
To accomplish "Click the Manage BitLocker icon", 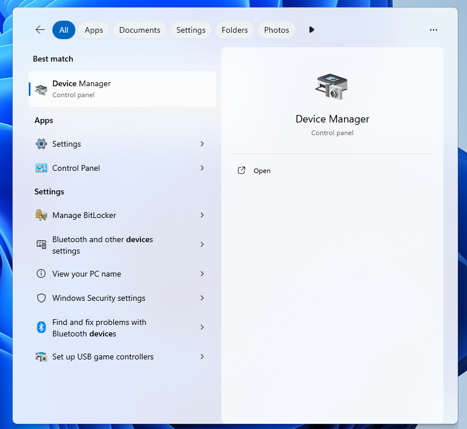I will tap(41, 215).
